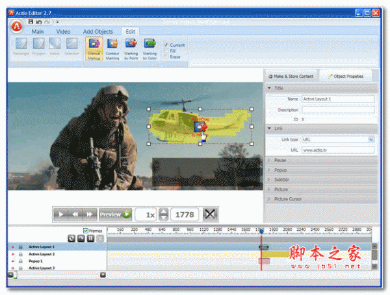Click the 1x playback speed field
This screenshot has height=295, width=390.
pos(146,215)
